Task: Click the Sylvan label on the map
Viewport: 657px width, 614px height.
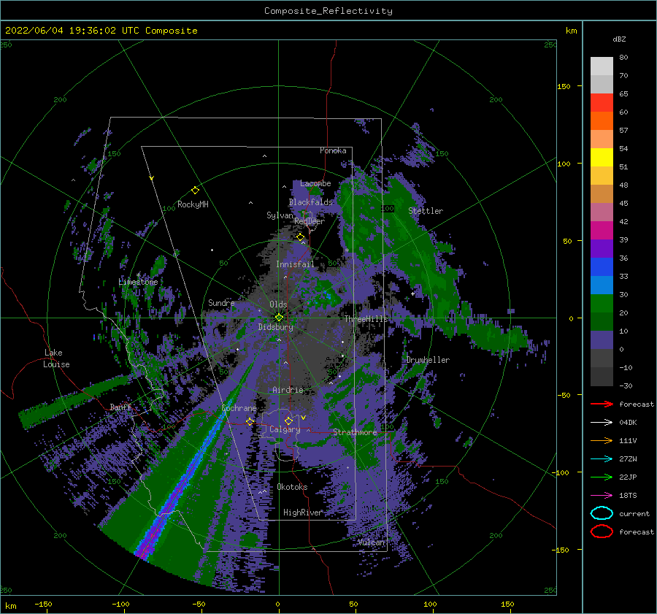Action: [280, 215]
